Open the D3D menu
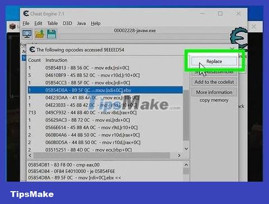Image resolution: width=269 pixels, height=204 pixels. tap(67, 23)
